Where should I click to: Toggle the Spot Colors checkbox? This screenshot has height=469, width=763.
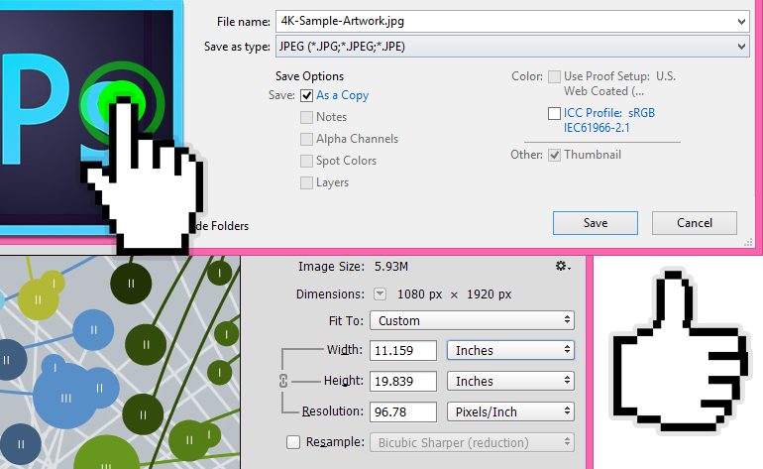[x=306, y=162]
